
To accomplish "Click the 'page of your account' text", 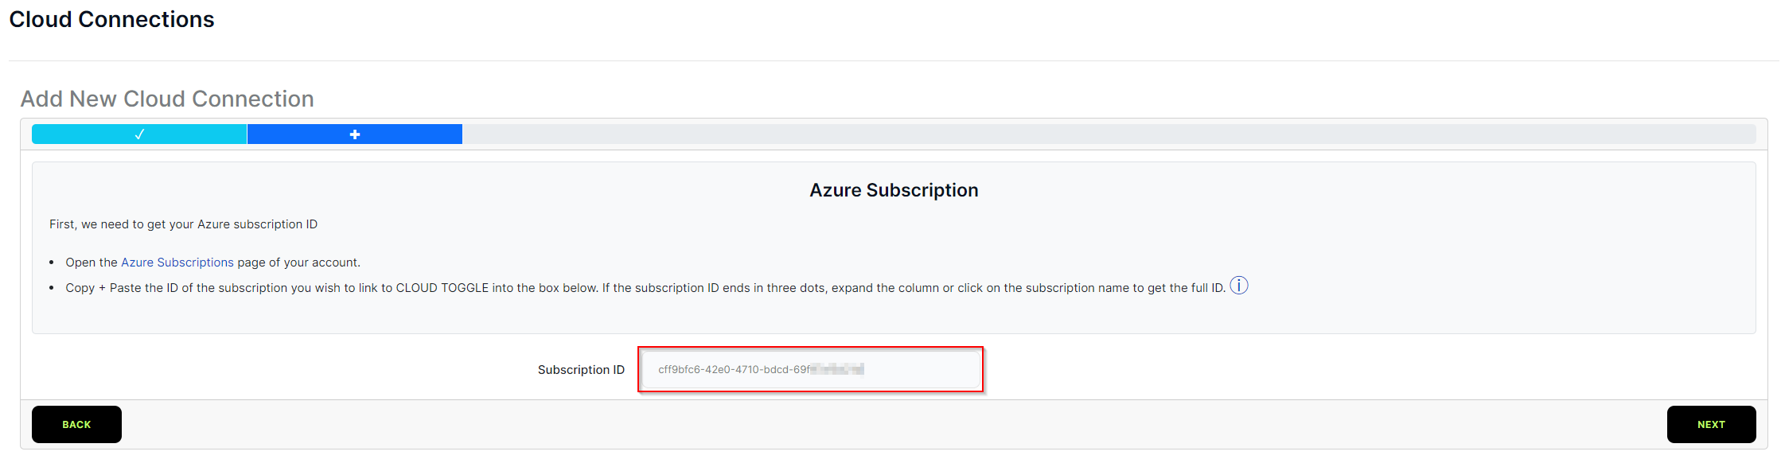I will click(x=298, y=263).
